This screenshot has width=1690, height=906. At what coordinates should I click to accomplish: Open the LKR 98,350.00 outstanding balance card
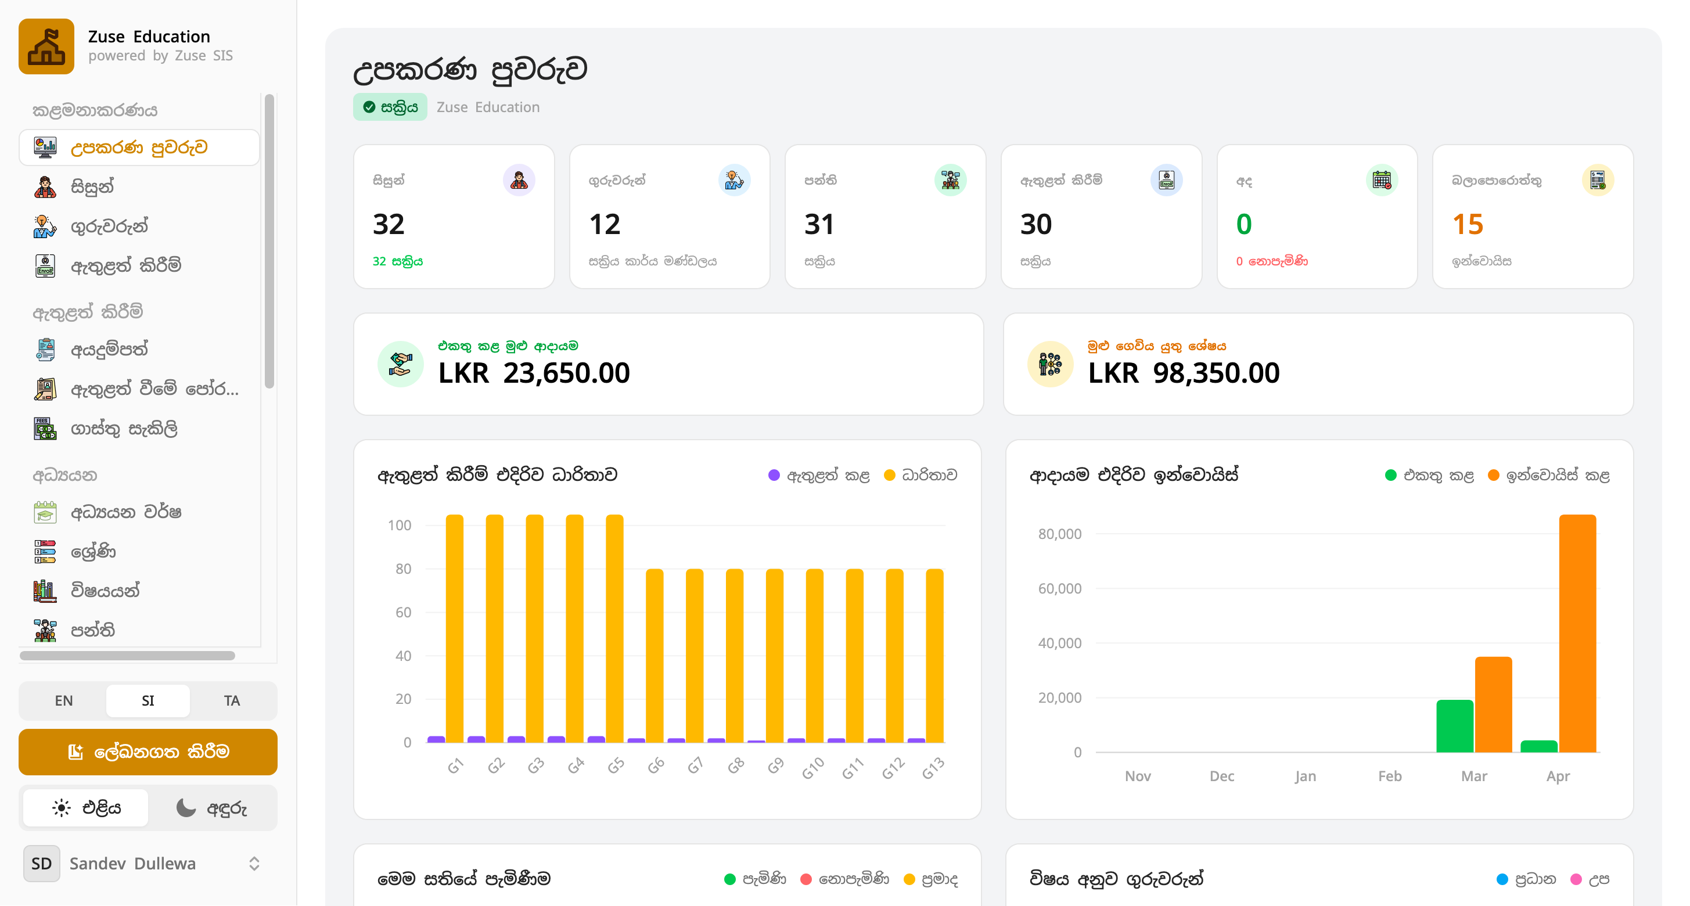coord(1318,364)
